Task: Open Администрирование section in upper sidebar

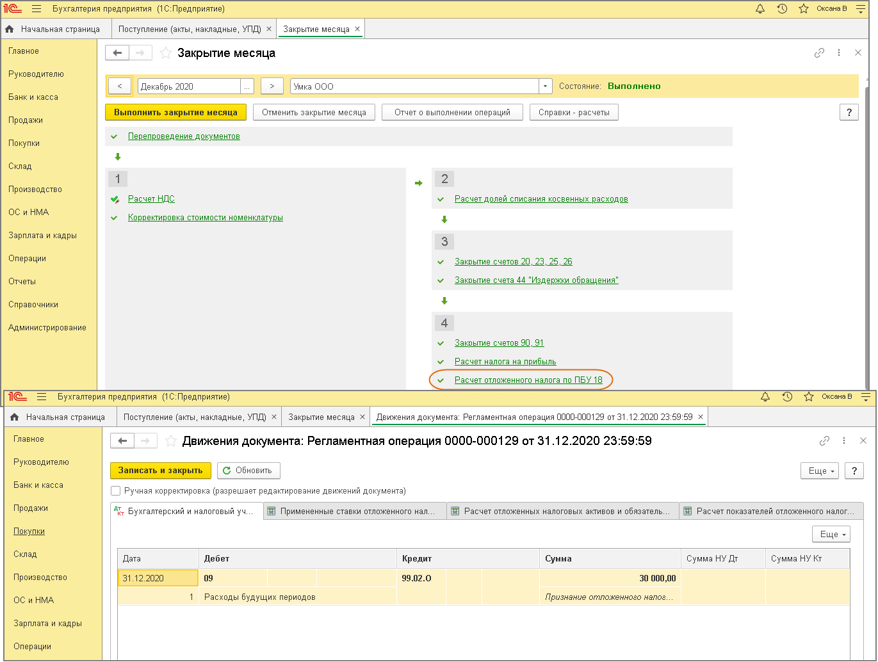Action: (47, 328)
